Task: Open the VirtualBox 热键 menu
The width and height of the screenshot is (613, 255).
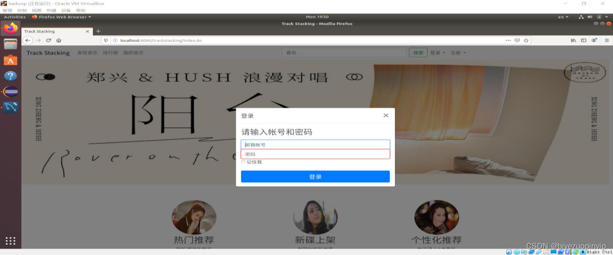Action: tap(51, 10)
